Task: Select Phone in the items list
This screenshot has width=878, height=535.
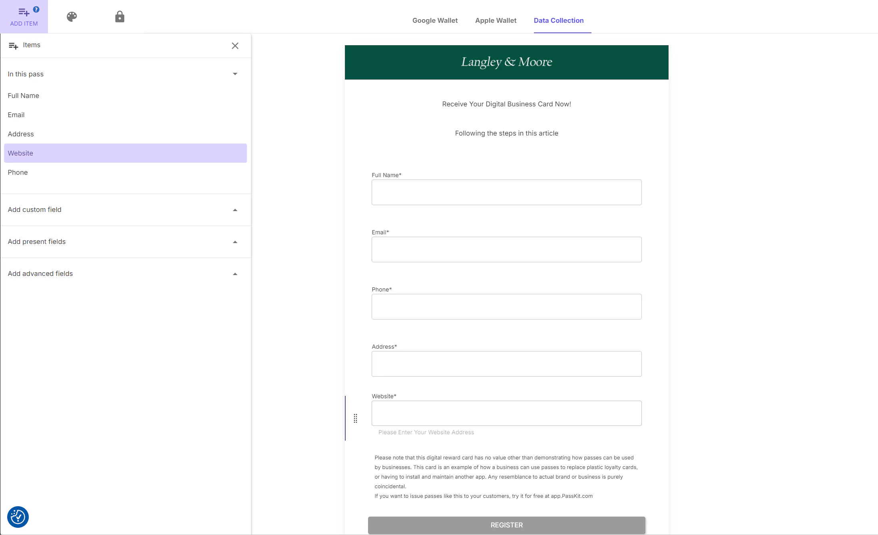Action: coord(125,172)
